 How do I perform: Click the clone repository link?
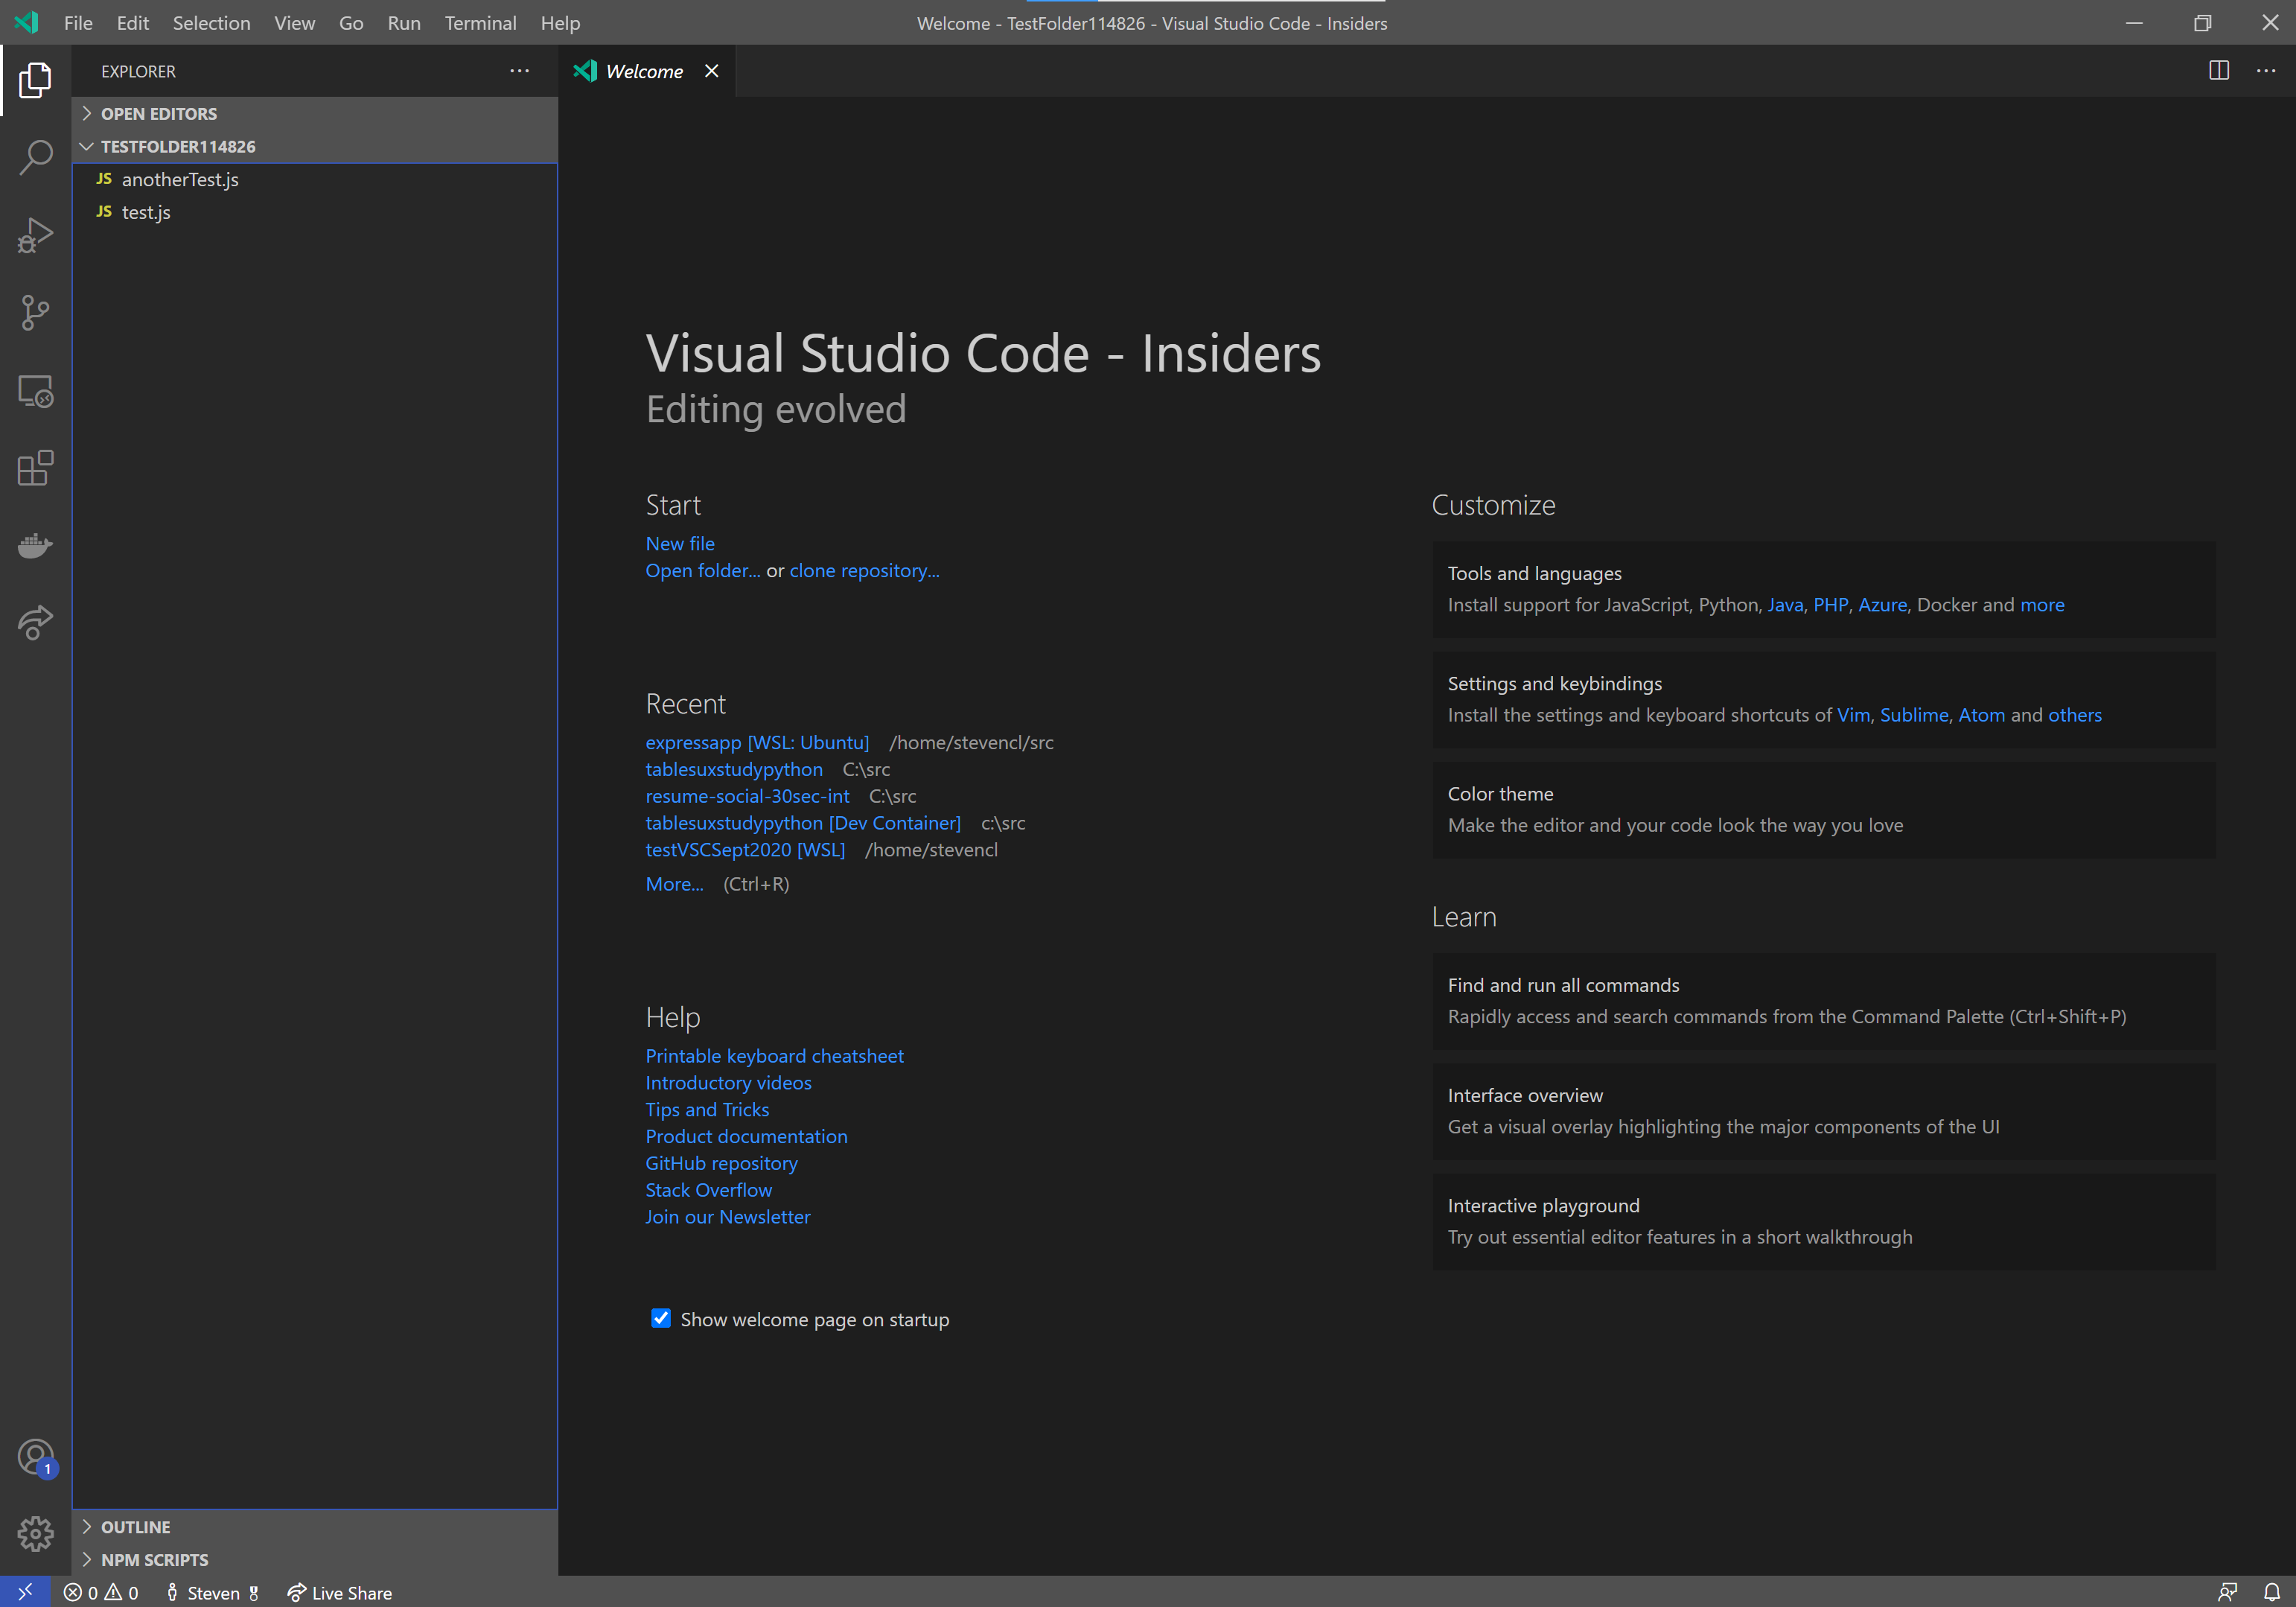pos(863,570)
